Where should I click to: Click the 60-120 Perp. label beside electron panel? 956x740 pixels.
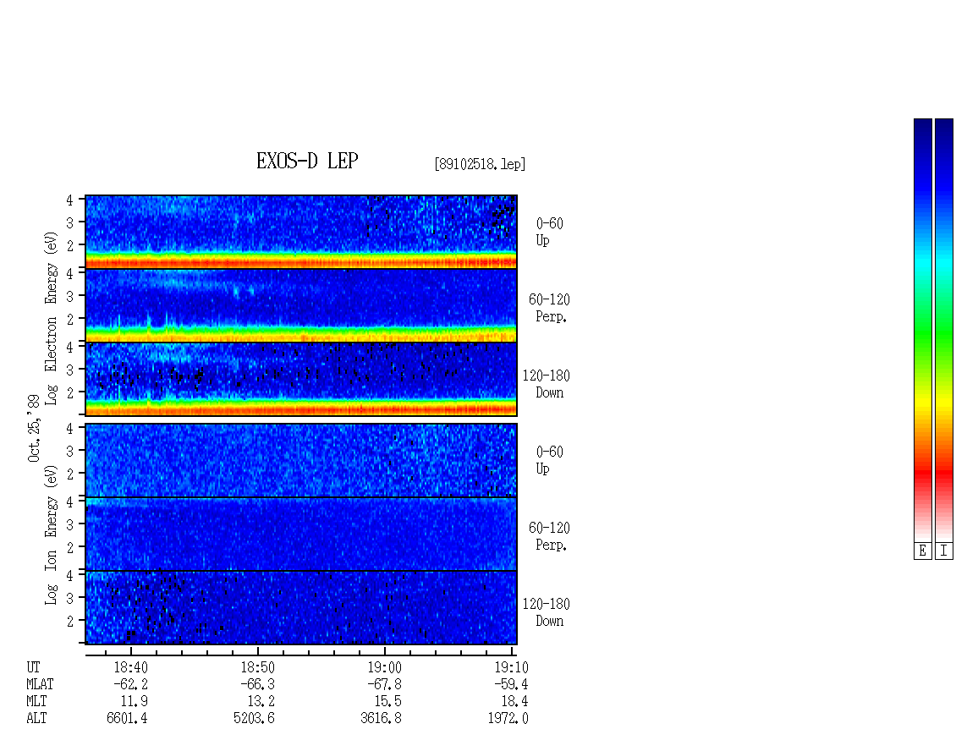[549, 308]
